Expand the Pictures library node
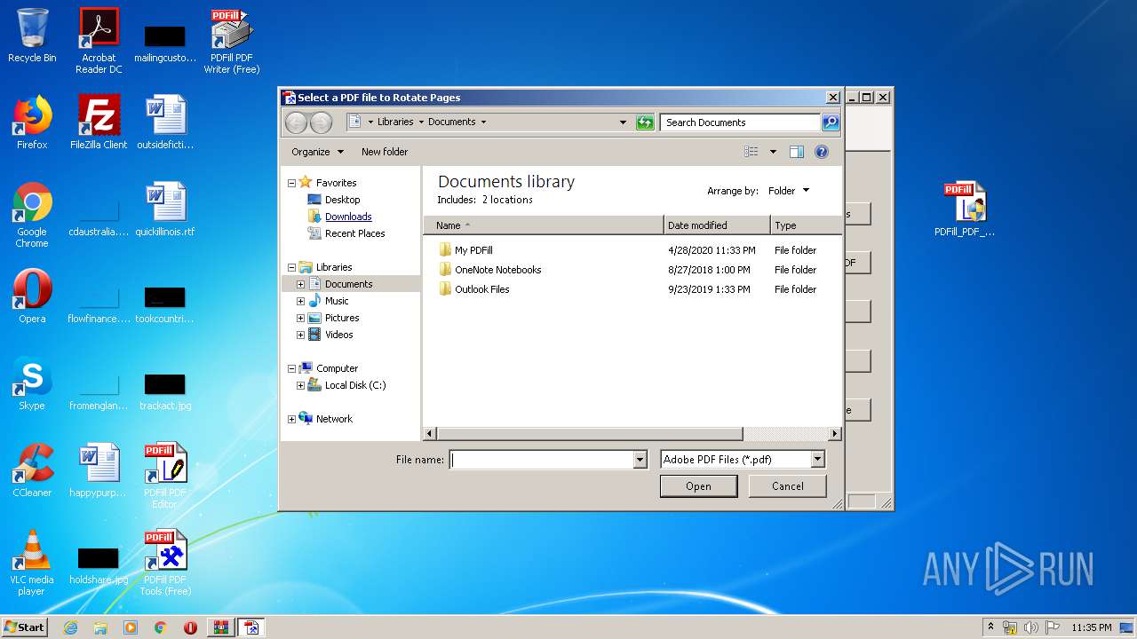 point(300,318)
